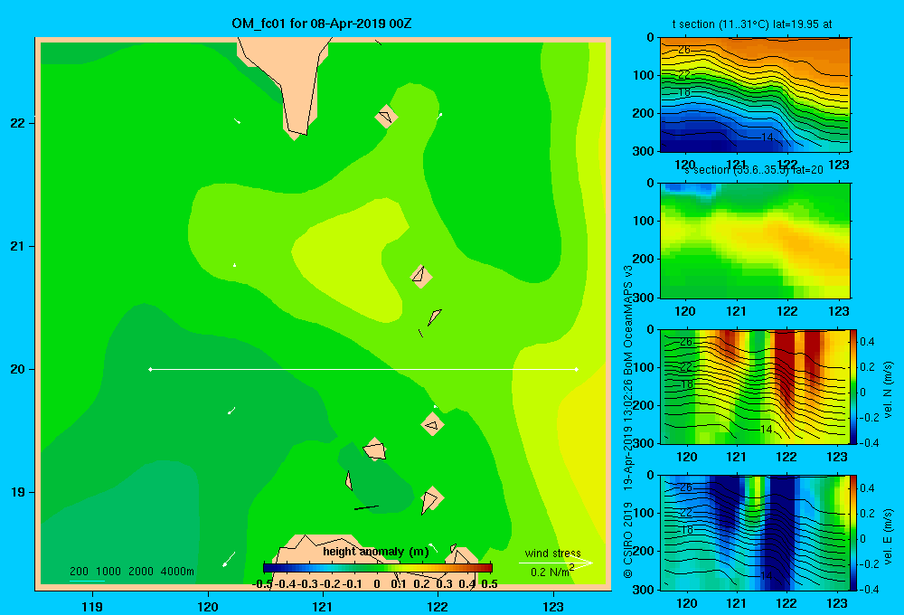Click the white transect line along latitude 20
The image size is (904, 615).
pyautogui.click(x=363, y=369)
